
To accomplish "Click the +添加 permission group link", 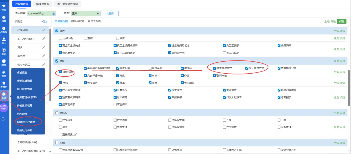I will [45, 22].
